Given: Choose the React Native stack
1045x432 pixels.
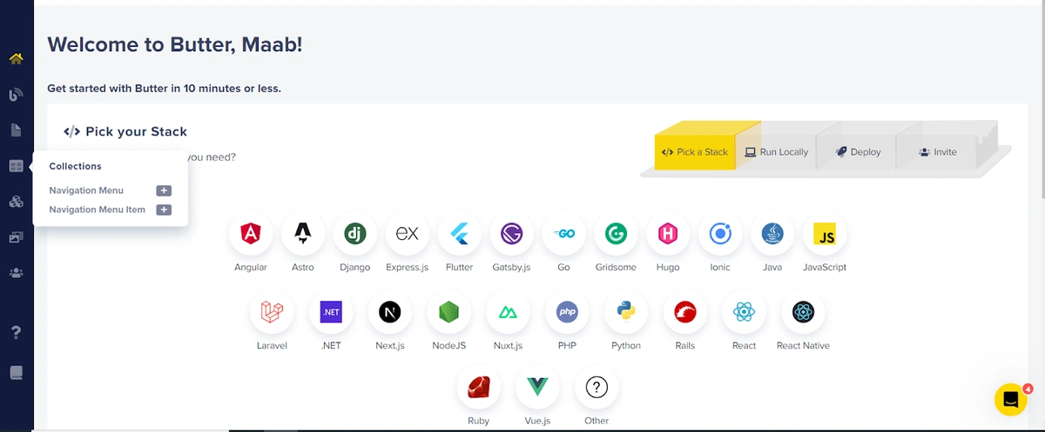Looking at the screenshot, I should (803, 312).
